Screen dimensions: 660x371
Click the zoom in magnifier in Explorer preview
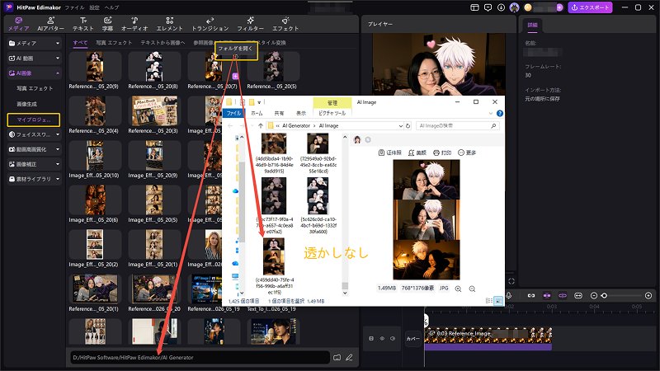(x=458, y=289)
